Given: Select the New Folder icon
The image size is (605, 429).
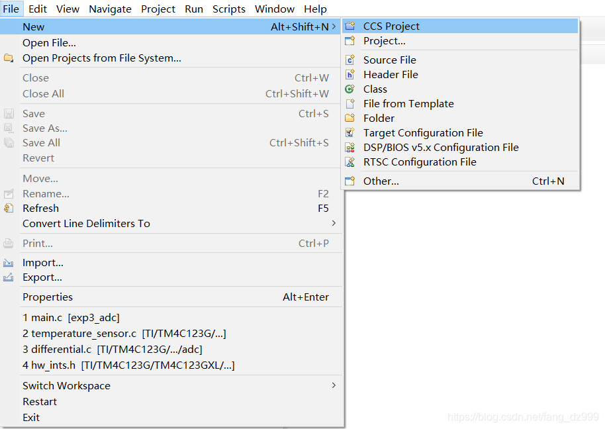Looking at the screenshot, I should (350, 118).
